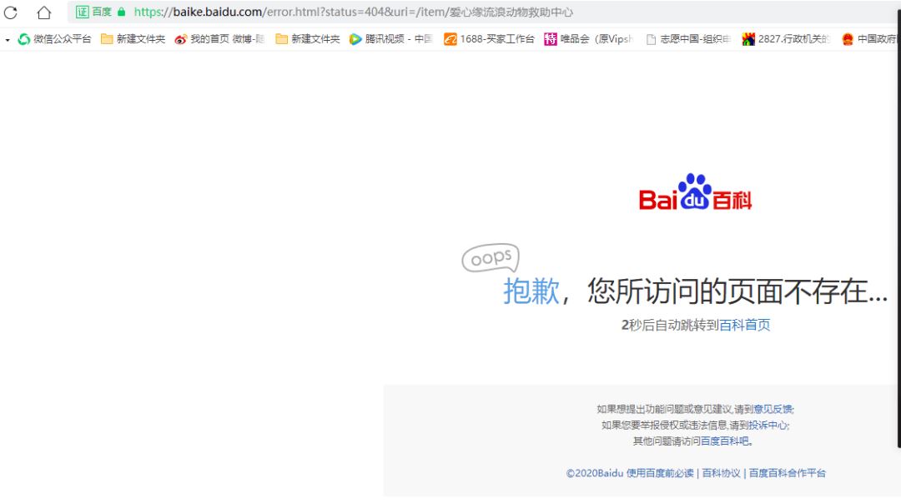Open the second 新建文件夹 bookmark folder
The height and width of the screenshot is (503, 901).
307,38
